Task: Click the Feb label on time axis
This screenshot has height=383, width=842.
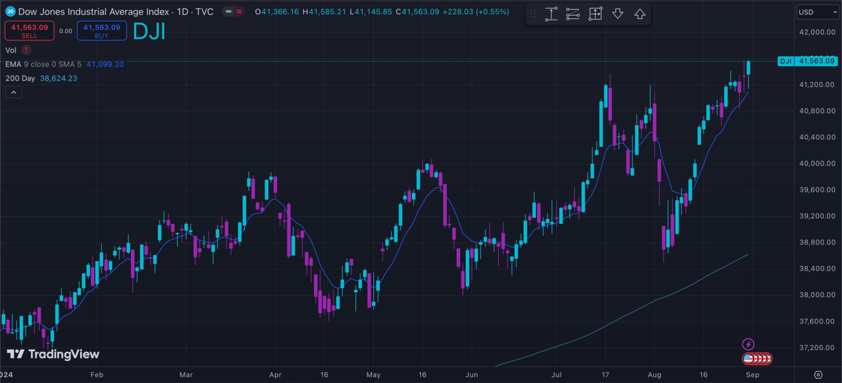Action: click(x=96, y=375)
